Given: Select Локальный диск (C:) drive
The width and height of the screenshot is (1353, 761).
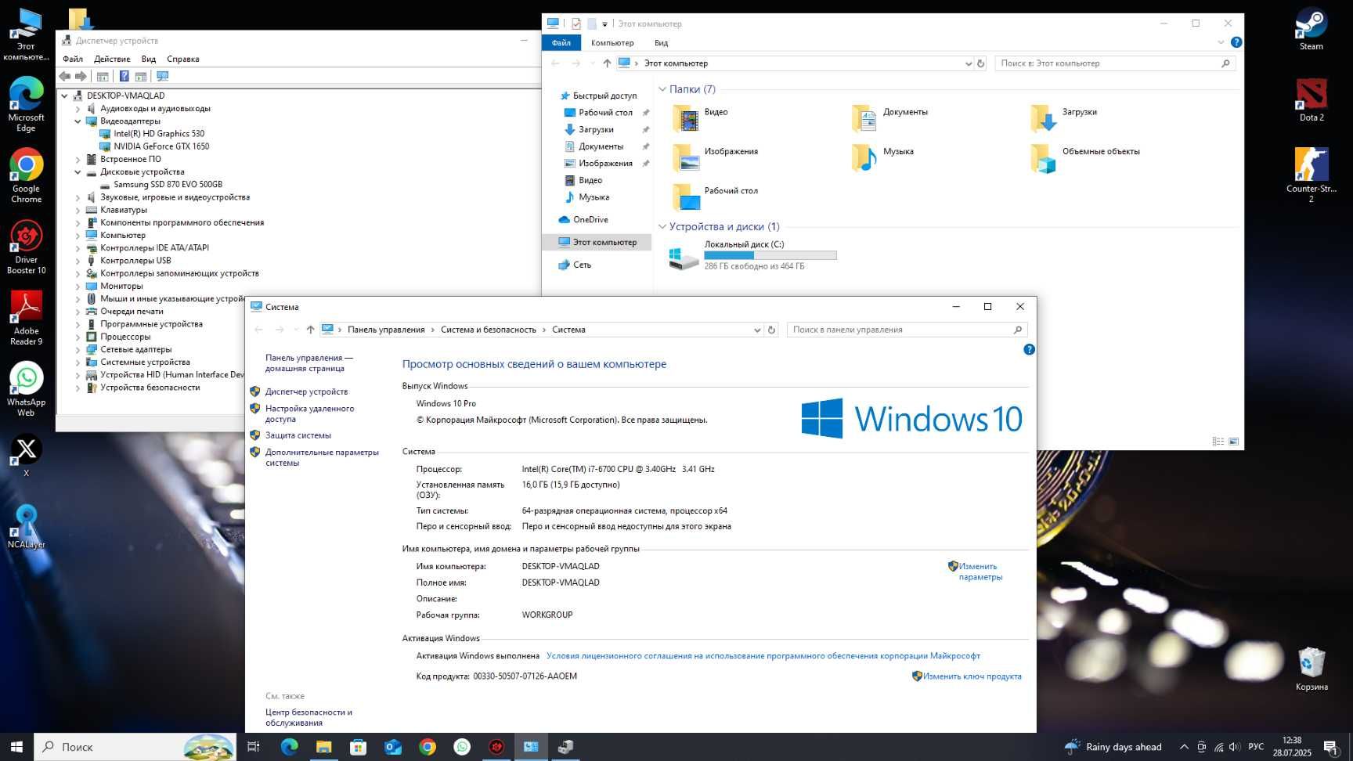Looking at the screenshot, I should [752, 255].
